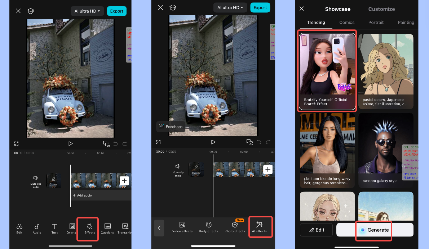
Task: Tap the Generate button
Action: pyautogui.click(x=373, y=230)
